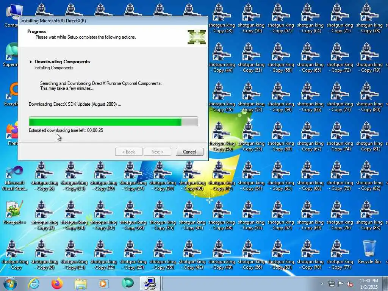Select shotgun king - Copy (36) shortcut
This screenshot has height=291, width=388.
point(162,255)
